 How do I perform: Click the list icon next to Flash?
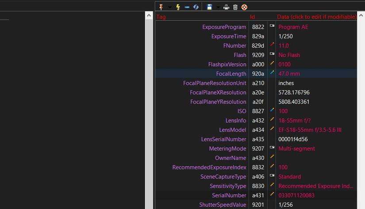[x=272, y=54]
